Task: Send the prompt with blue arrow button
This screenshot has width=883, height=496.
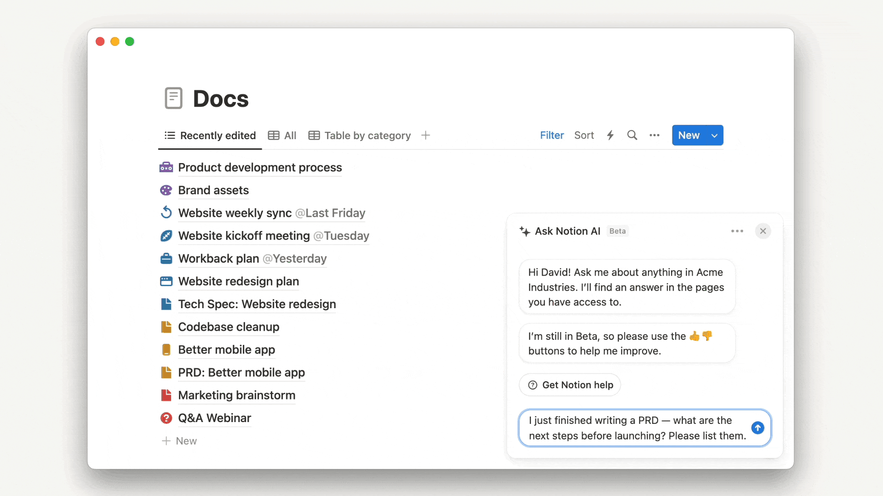Action: (x=757, y=428)
